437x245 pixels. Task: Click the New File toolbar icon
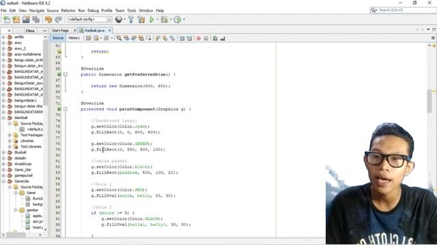(6, 20)
